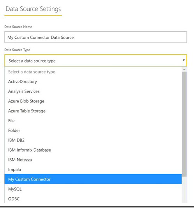
Task: Select IBM Informix Database option
Action: click(x=93, y=150)
